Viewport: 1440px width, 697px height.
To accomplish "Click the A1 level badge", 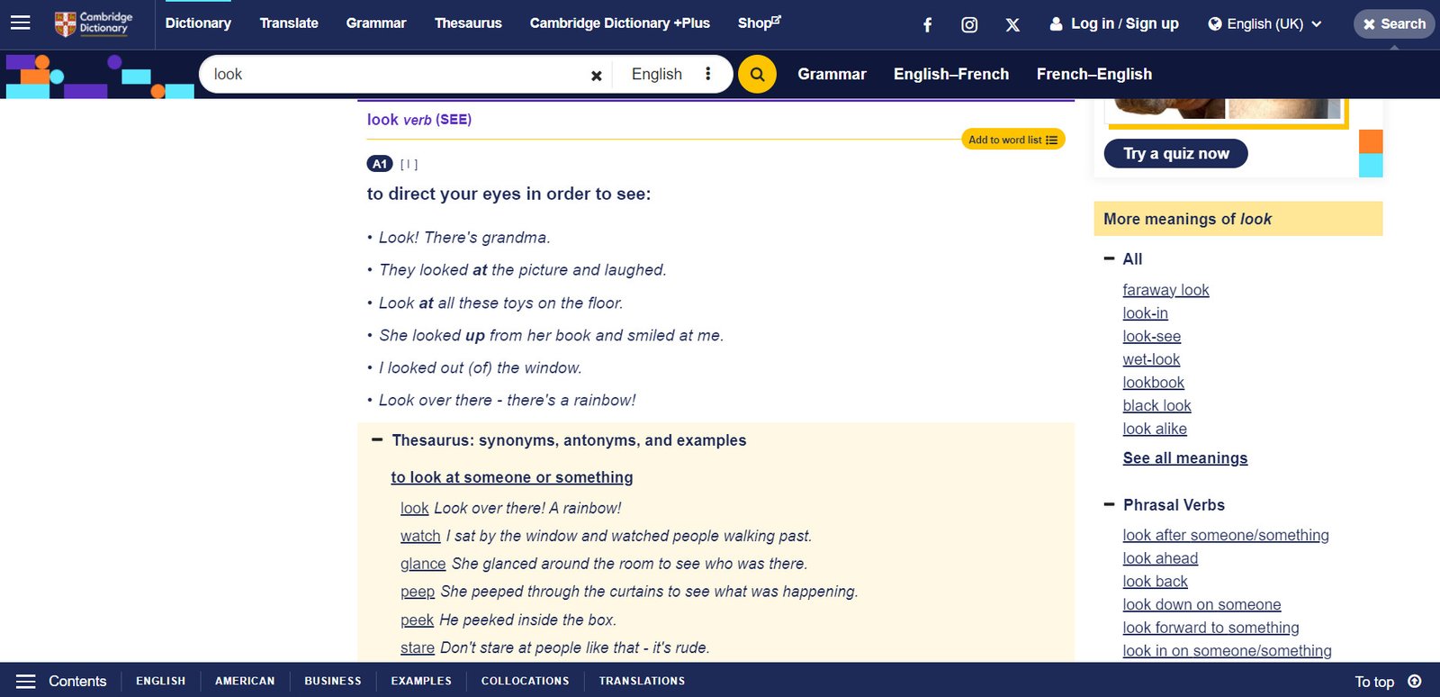I will pyautogui.click(x=380, y=164).
